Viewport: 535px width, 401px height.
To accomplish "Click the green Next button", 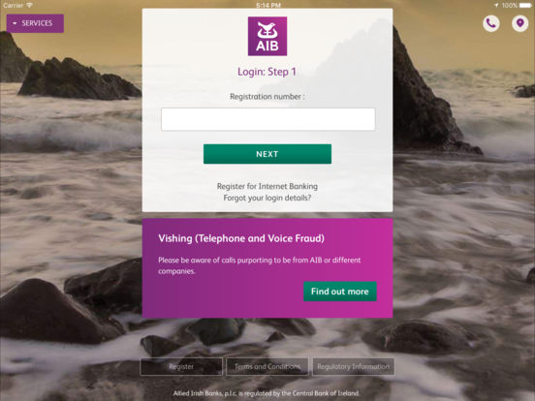I will pos(267,154).
